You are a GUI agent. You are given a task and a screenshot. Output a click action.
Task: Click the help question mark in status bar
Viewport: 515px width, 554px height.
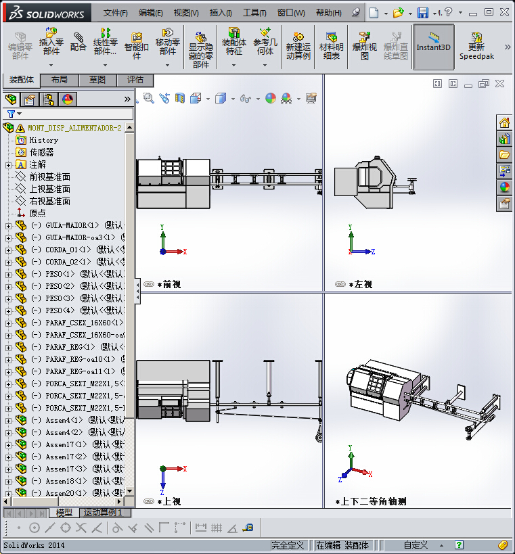[x=459, y=545]
